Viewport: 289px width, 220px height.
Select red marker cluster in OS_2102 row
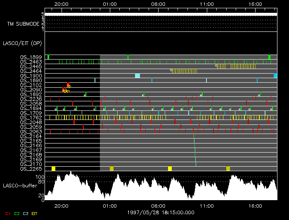(x=68, y=85)
